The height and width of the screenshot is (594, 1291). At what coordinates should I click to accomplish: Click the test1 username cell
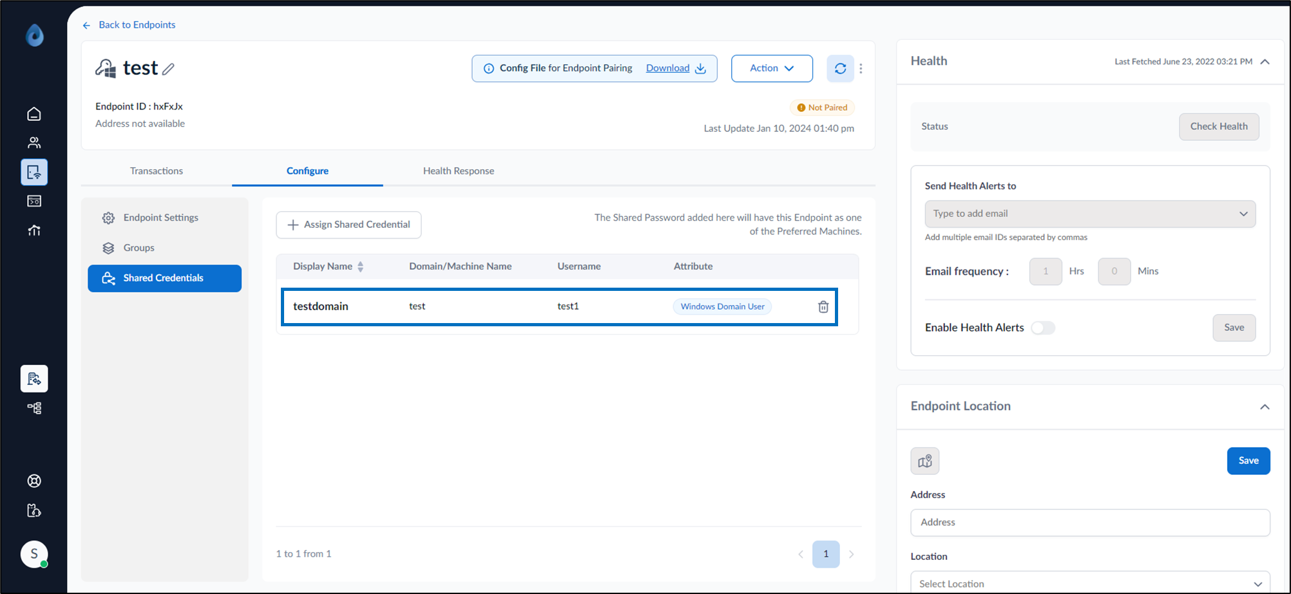(568, 306)
